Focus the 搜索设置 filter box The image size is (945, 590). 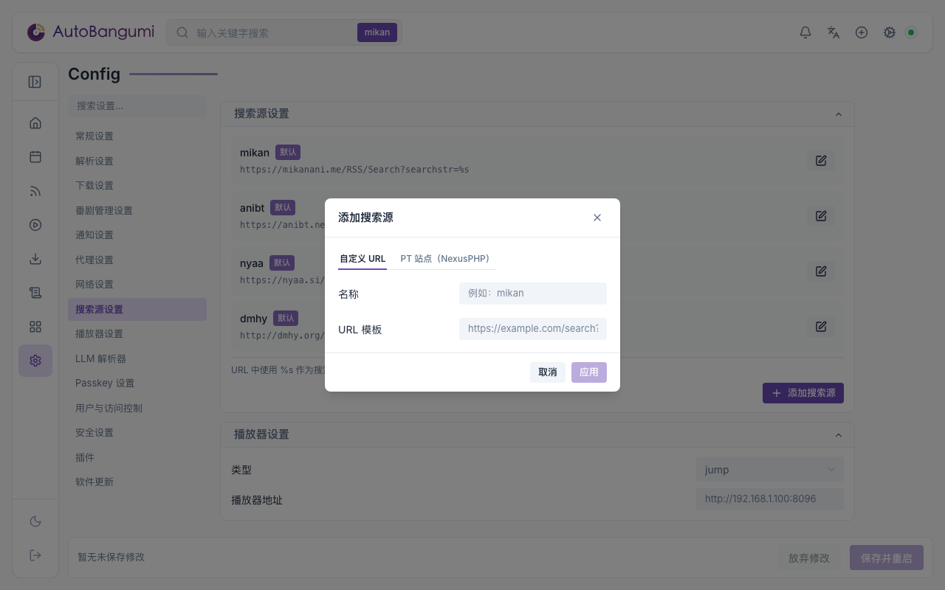(137, 106)
